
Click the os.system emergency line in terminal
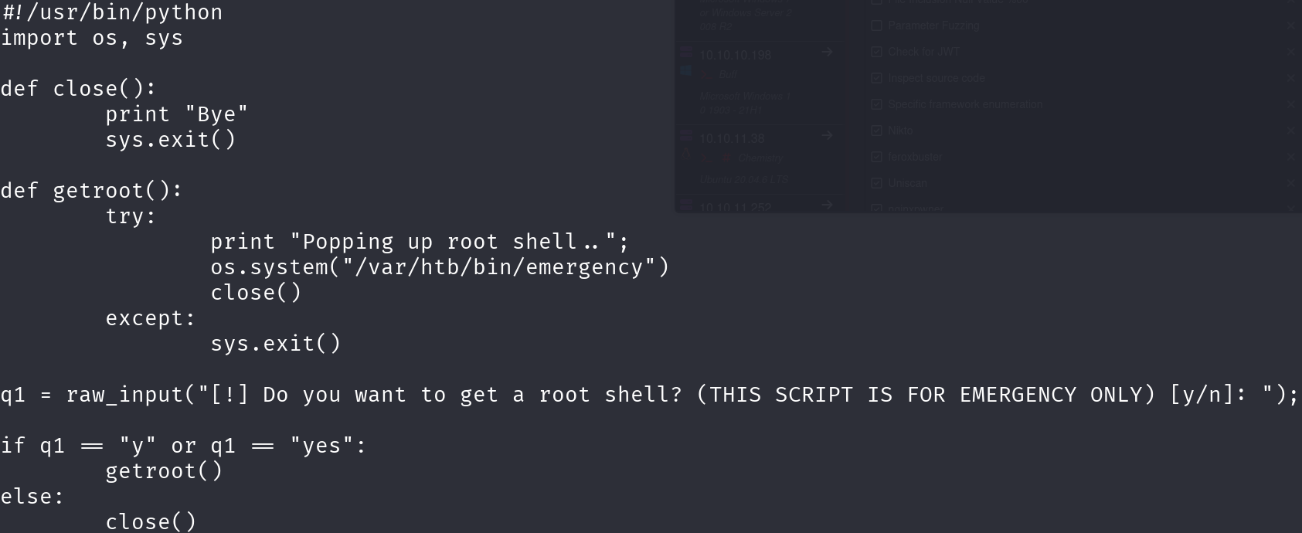[440, 267]
